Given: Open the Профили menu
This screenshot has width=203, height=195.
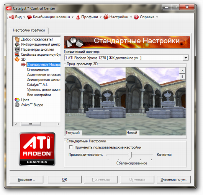Looking at the screenshot, I should [90, 17].
